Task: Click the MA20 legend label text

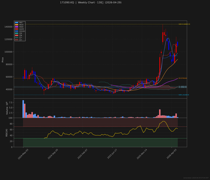Action: point(21,25)
